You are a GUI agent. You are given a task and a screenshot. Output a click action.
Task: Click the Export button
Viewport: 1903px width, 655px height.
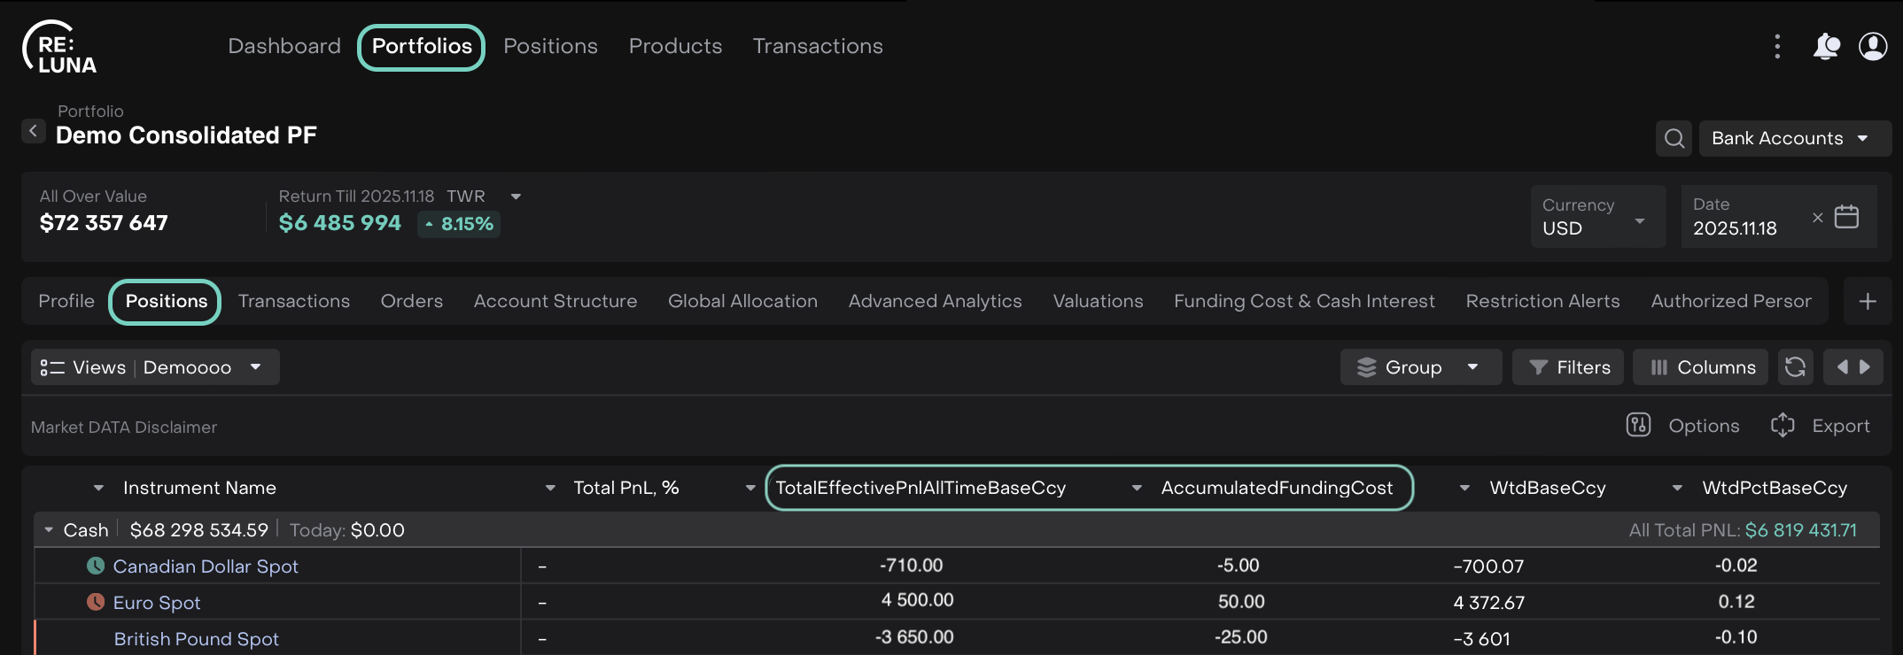click(1821, 426)
